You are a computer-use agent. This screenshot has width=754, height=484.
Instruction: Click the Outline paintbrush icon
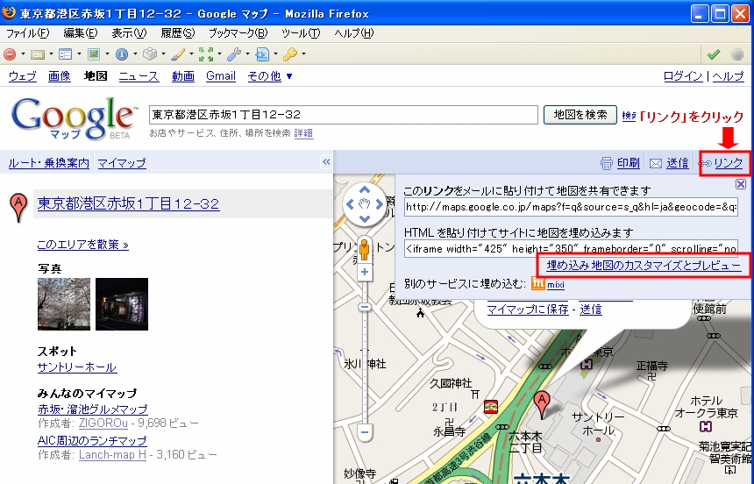[178, 54]
